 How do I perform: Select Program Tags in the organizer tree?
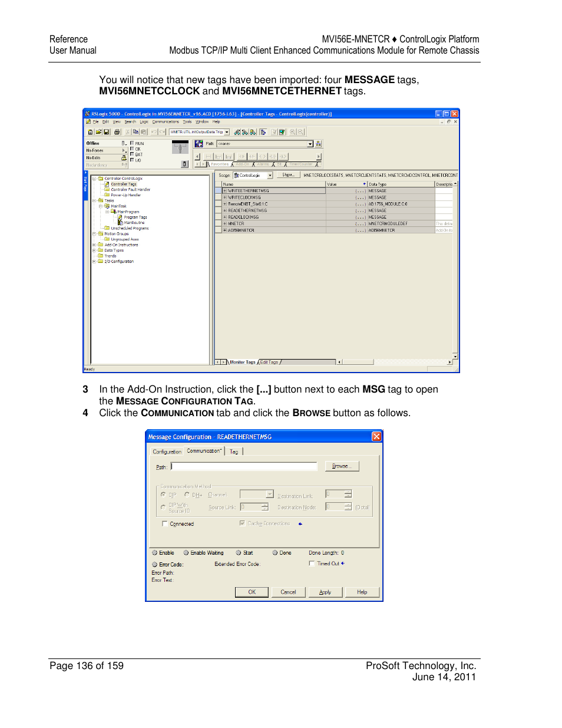[x=135, y=217]
